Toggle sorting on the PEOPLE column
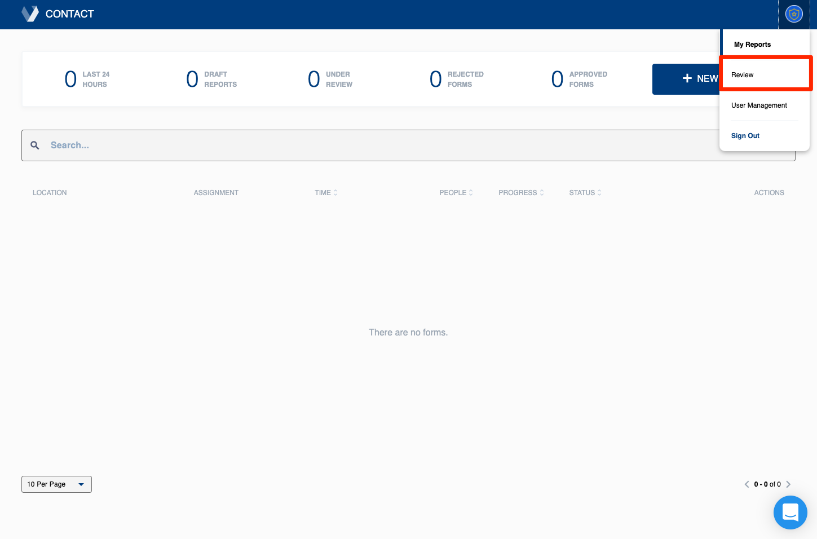The image size is (817, 539). click(471, 192)
